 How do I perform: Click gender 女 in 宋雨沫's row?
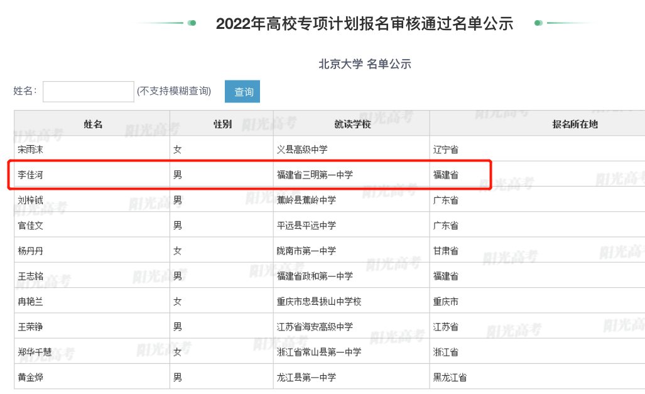[177, 150]
